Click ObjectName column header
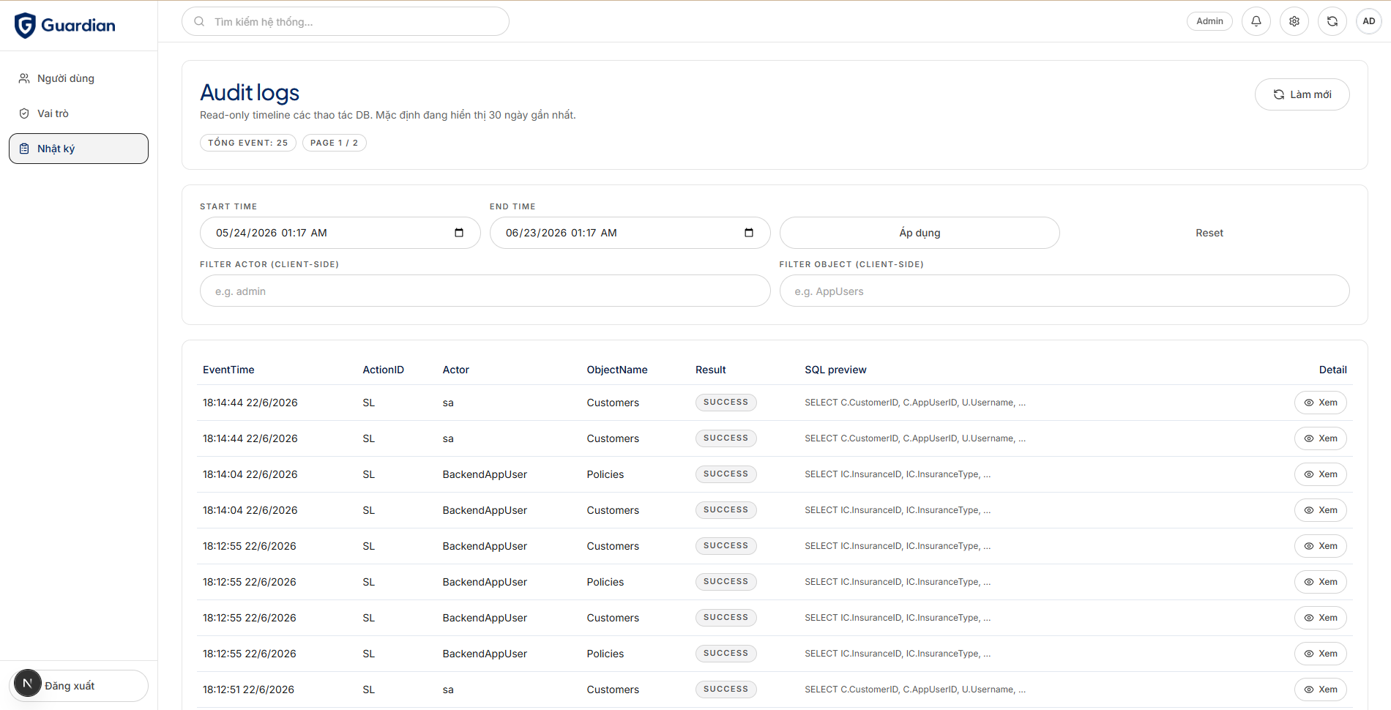The image size is (1391, 710). coord(617,370)
